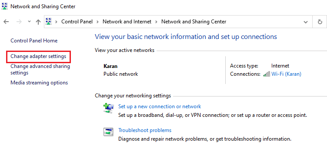Image resolution: width=327 pixels, height=161 pixels.
Task: Go up one level with the Up arrow
Action: (38, 22)
